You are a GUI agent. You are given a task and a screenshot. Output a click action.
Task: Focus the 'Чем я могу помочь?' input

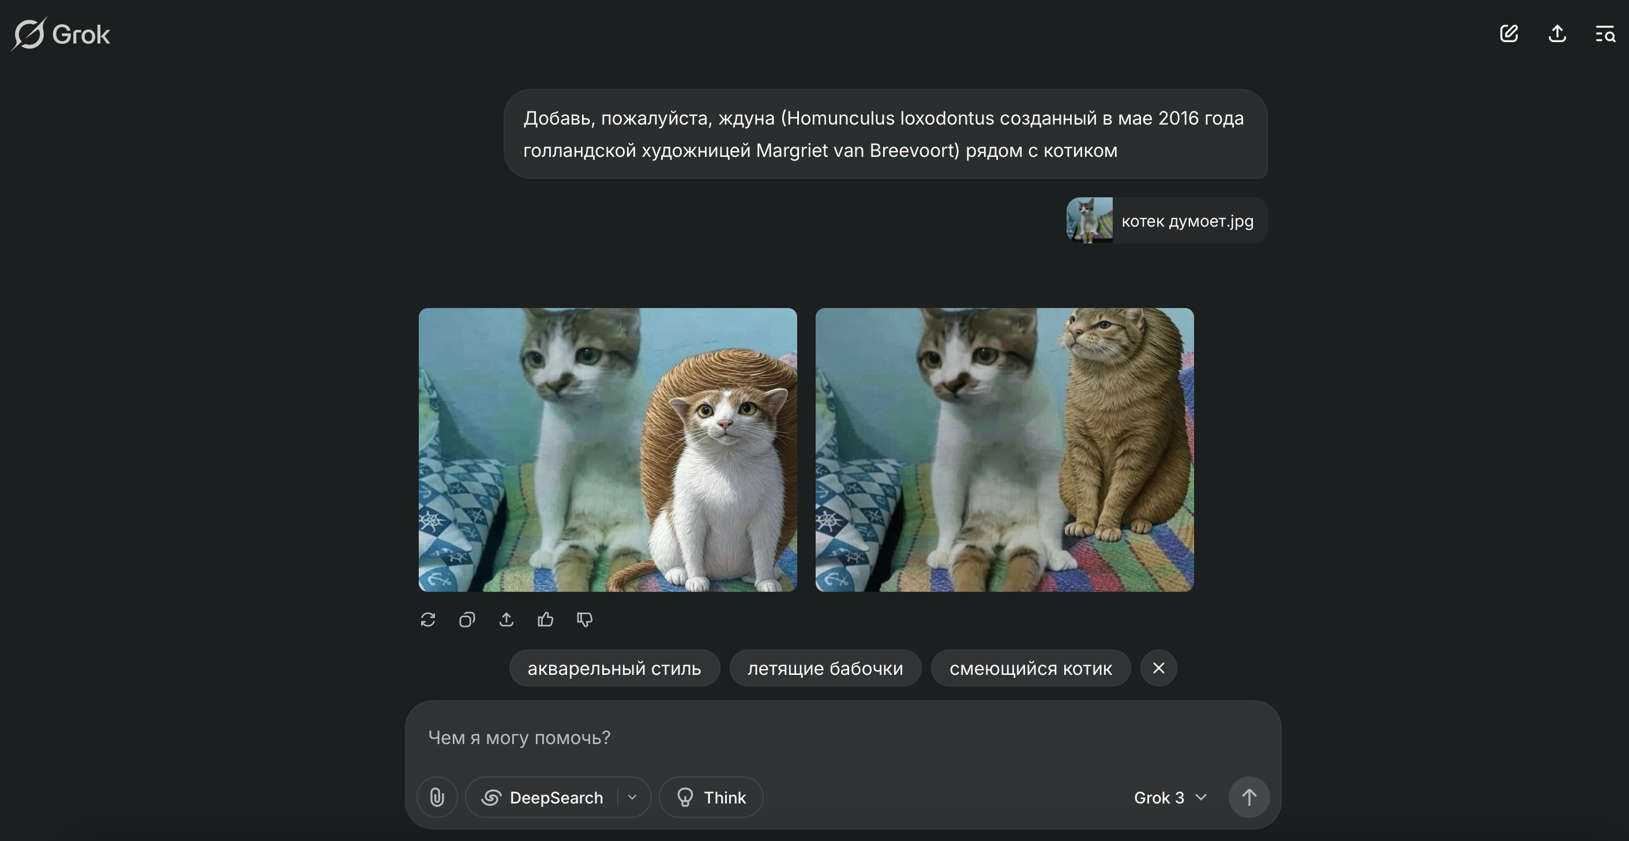click(x=843, y=738)
